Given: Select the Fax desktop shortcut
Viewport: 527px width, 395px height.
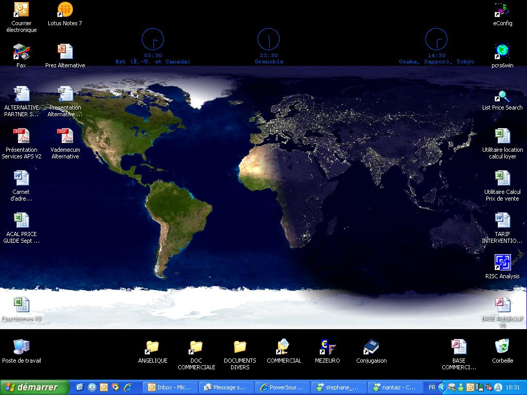Looking at the screenshot, I should [x=21, y=52].
